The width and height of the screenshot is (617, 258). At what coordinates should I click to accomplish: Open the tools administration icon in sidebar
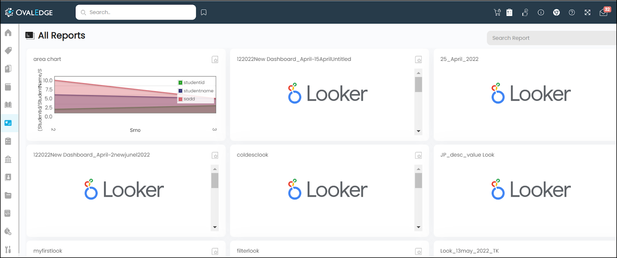click(8, 249)
